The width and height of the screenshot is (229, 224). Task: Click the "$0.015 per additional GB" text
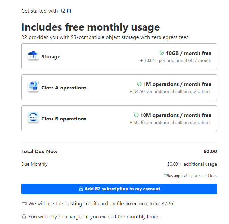coord(176,60)
